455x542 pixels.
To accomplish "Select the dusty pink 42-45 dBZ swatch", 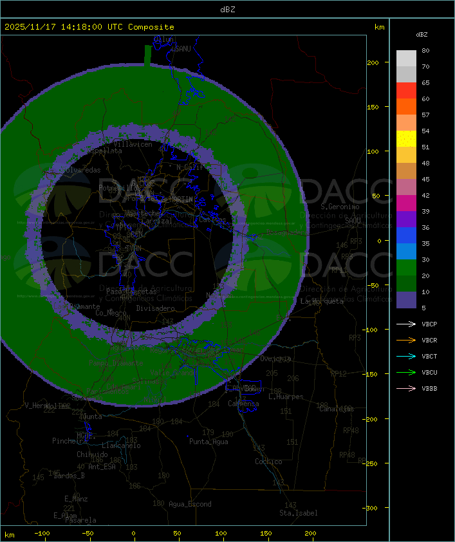I will tap(406, 187).
